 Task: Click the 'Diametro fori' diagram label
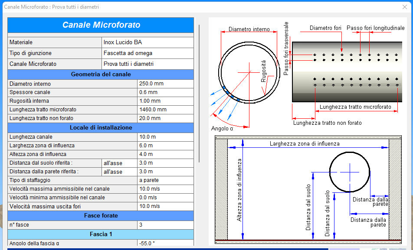[325, 28]
